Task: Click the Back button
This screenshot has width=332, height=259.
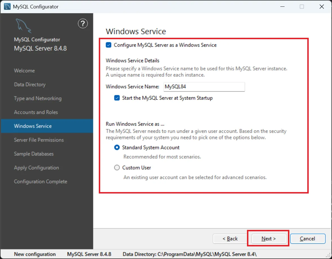Action: (230, 239)
